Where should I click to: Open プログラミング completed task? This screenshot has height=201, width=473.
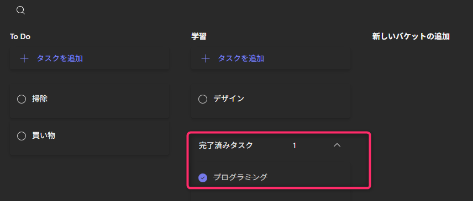[x=240, y=177]
